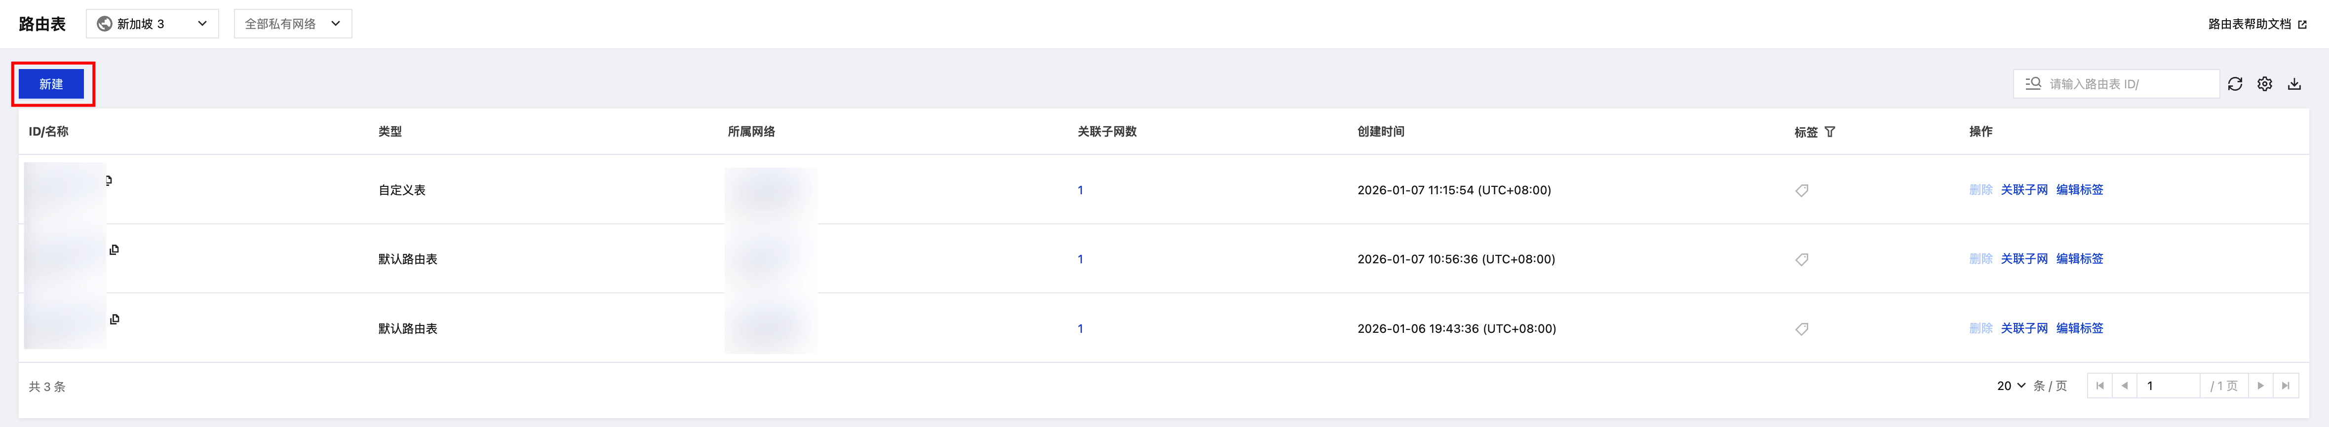Open the 新加坡 3 region dropdown

click(x=152, y=24)
